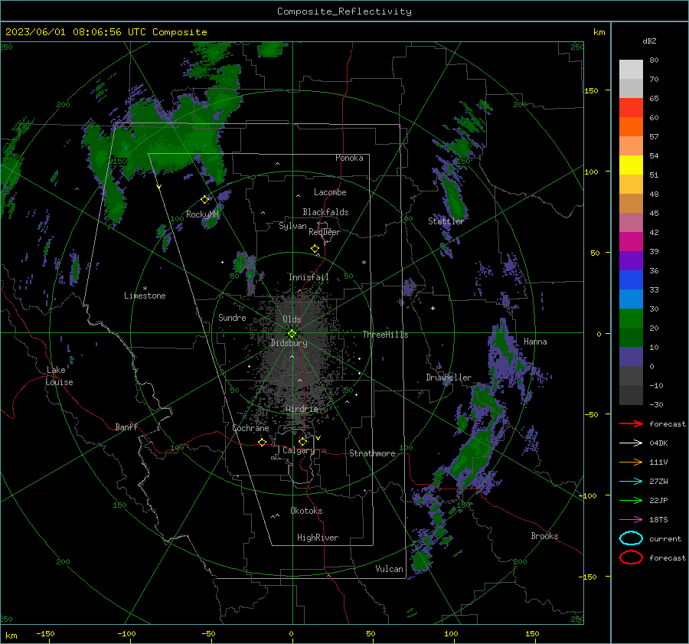Click the Ponoka town label
The image size is (689, 644).
[349, 158]
